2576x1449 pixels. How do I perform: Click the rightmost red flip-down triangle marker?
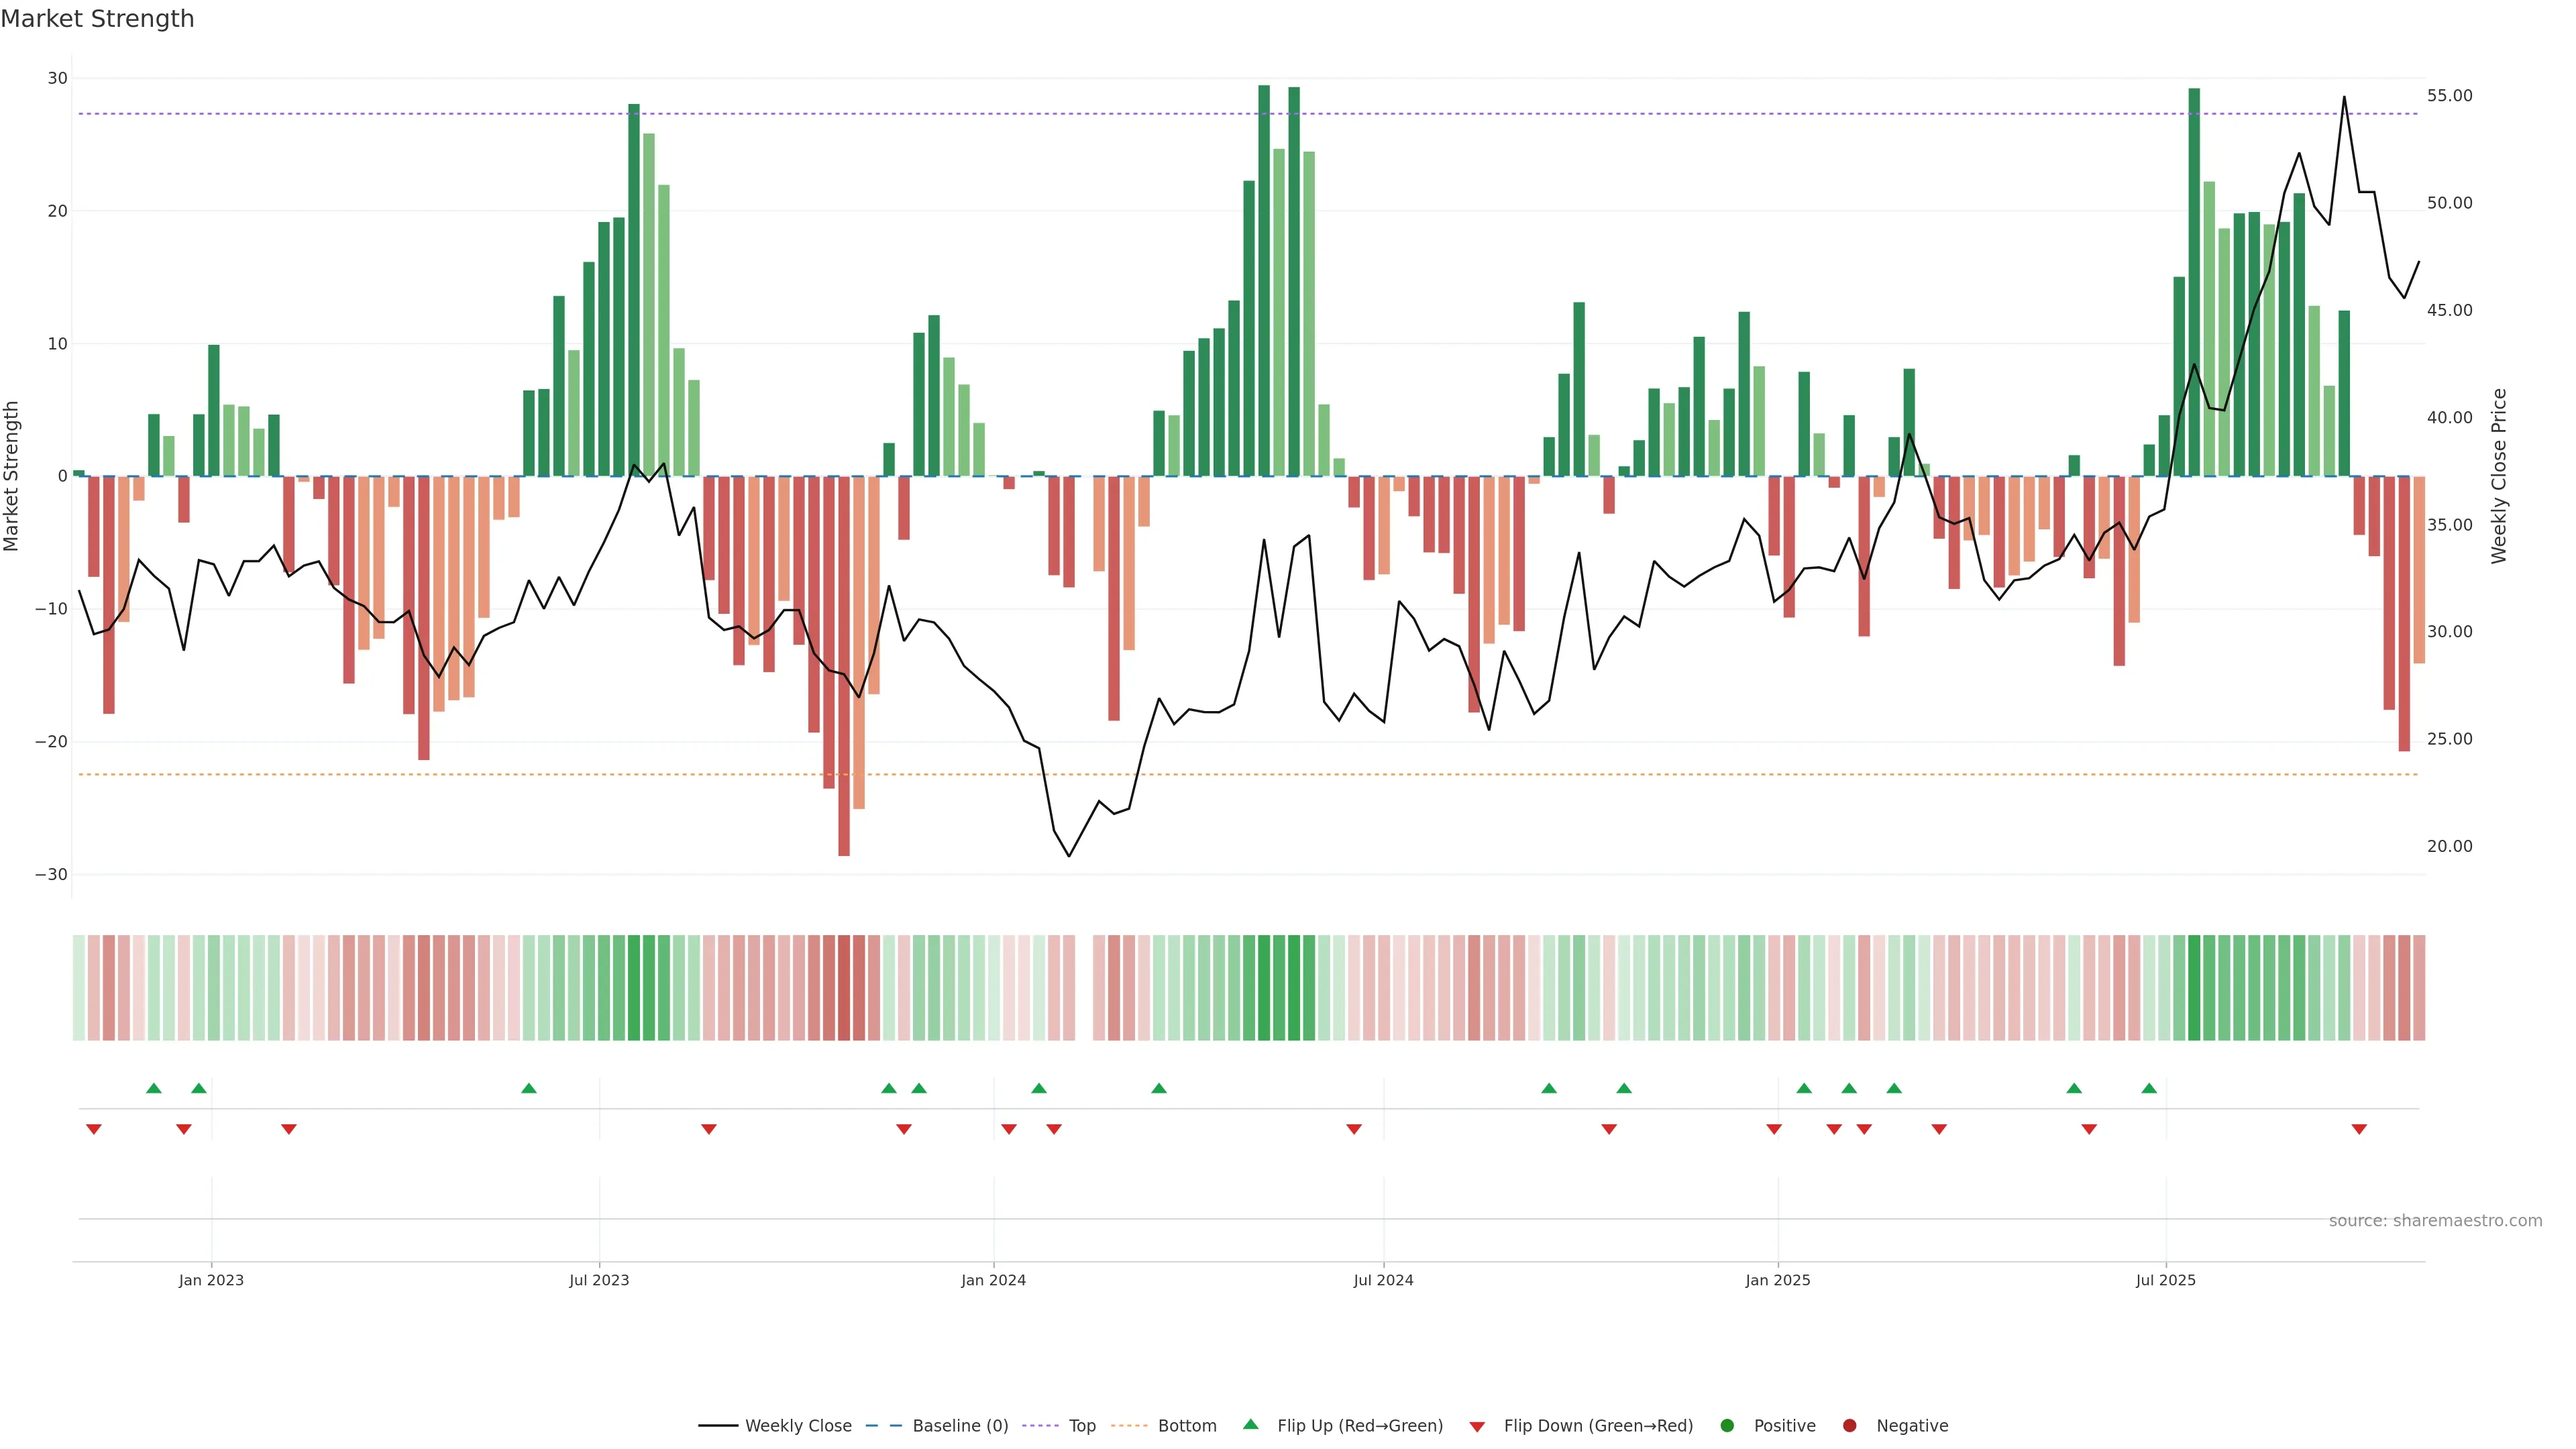2359,1129
